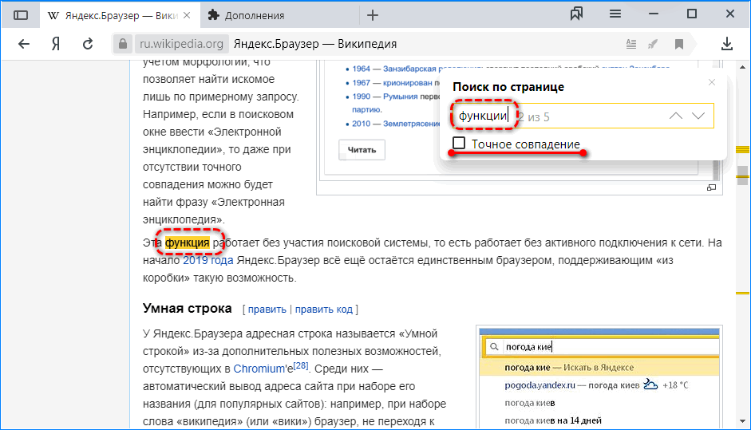Reload the Wikipedia page
This screenshot has height=430, width=751.
coord(88,44)
